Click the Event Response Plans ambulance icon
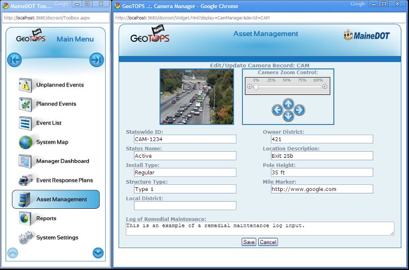This screenshot has height=270, width=409. (x=26, y=180)
